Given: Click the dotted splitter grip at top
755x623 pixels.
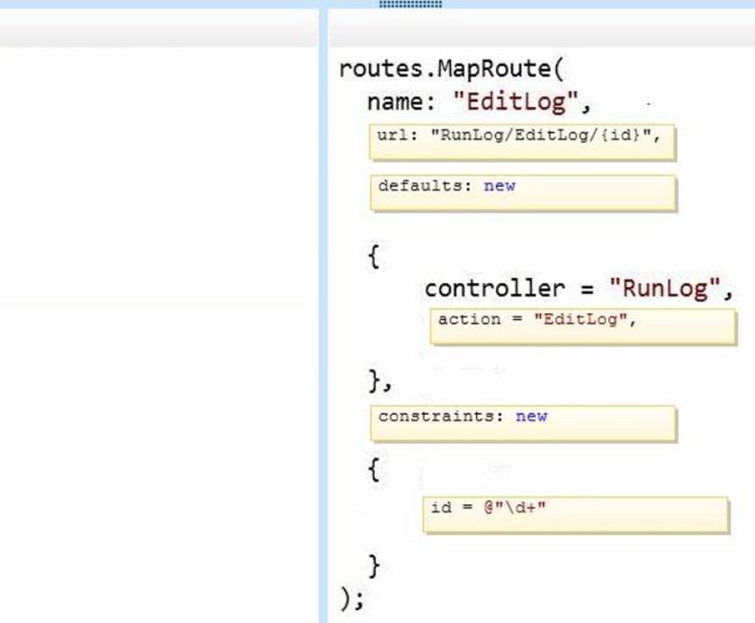Looking at the screenshot, I should coord(410,5).
